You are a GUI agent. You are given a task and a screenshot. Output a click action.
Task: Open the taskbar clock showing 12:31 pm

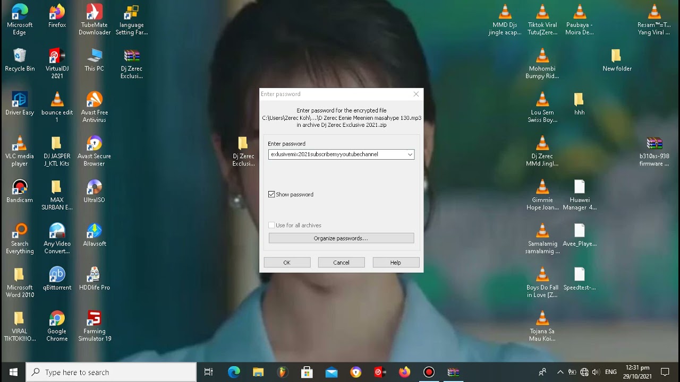pyautogui.click(x=637, y=372)
